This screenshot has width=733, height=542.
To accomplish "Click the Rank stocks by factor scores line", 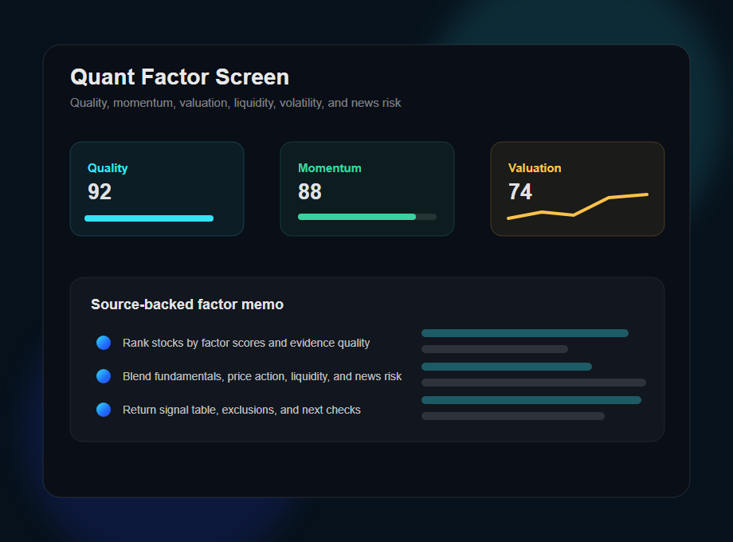I will coord(246,344).
